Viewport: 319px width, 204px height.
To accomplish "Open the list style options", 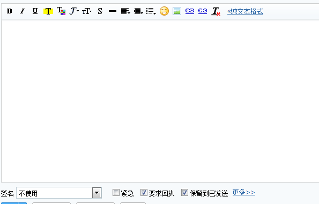I will 151,11.
